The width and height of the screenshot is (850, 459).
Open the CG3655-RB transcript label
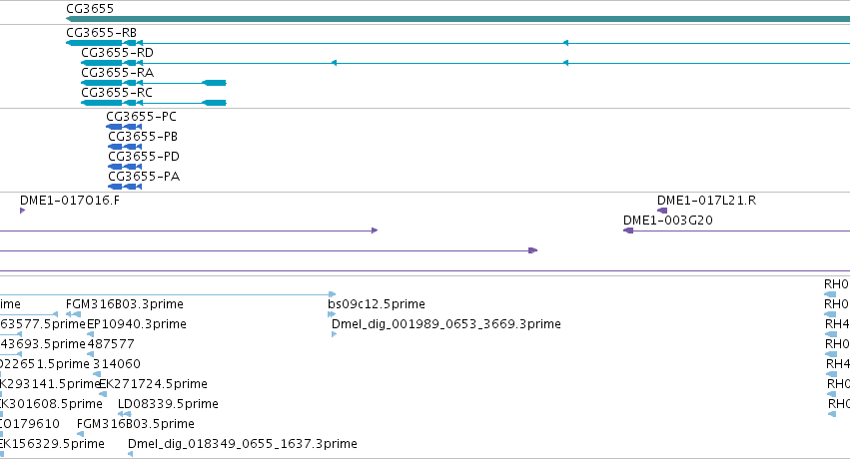click(x=101, y=33)
